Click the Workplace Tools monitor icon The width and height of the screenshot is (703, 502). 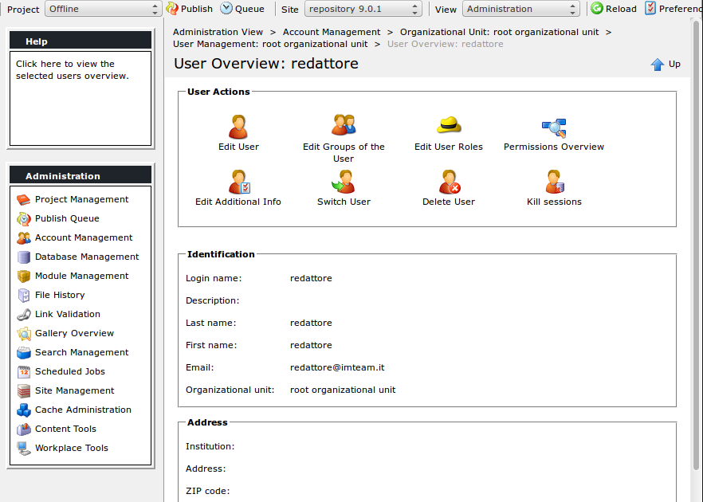coord(24,449)
